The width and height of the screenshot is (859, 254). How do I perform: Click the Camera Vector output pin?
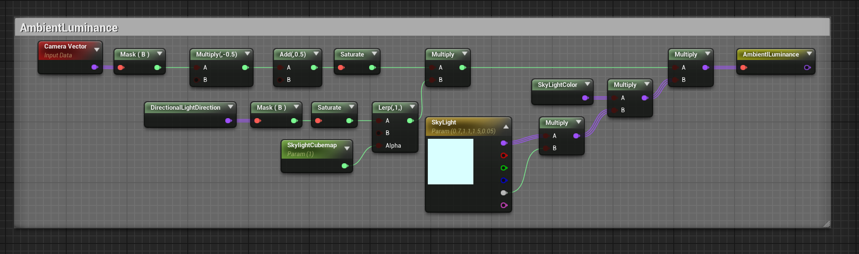point(95,67)
